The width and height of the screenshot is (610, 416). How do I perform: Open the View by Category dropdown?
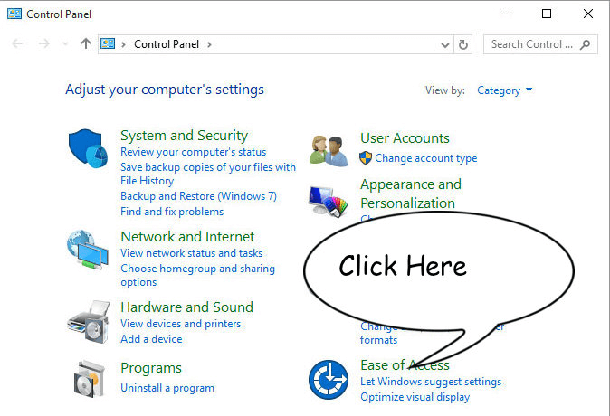click(505, 90)
